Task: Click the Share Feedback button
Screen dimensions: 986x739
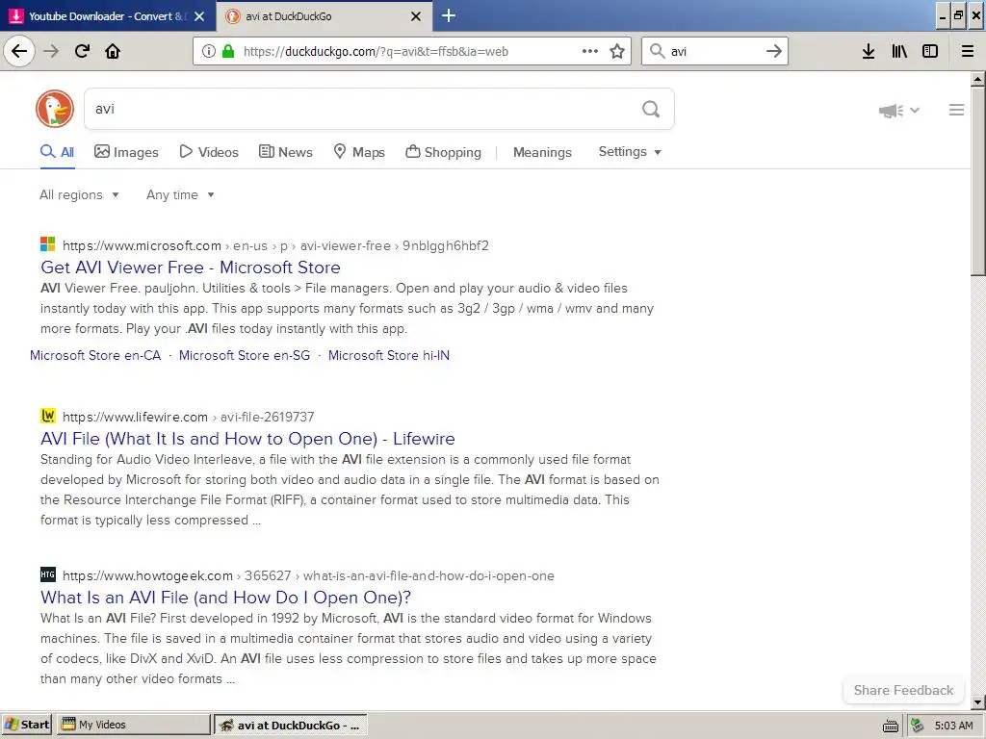Action: pyautogui.click(x=903, y=690)
